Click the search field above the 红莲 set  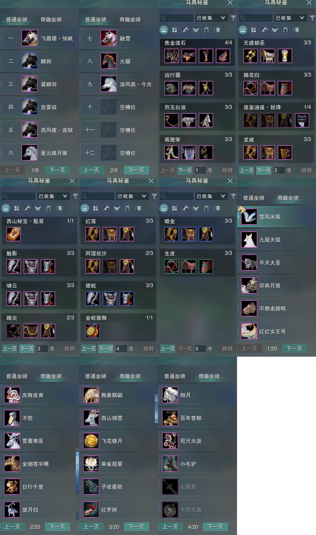98,196
